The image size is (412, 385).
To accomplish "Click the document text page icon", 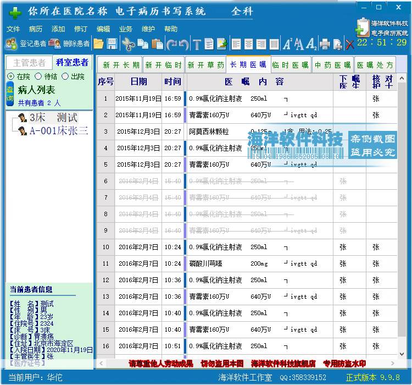I will (x=209, y=44).
